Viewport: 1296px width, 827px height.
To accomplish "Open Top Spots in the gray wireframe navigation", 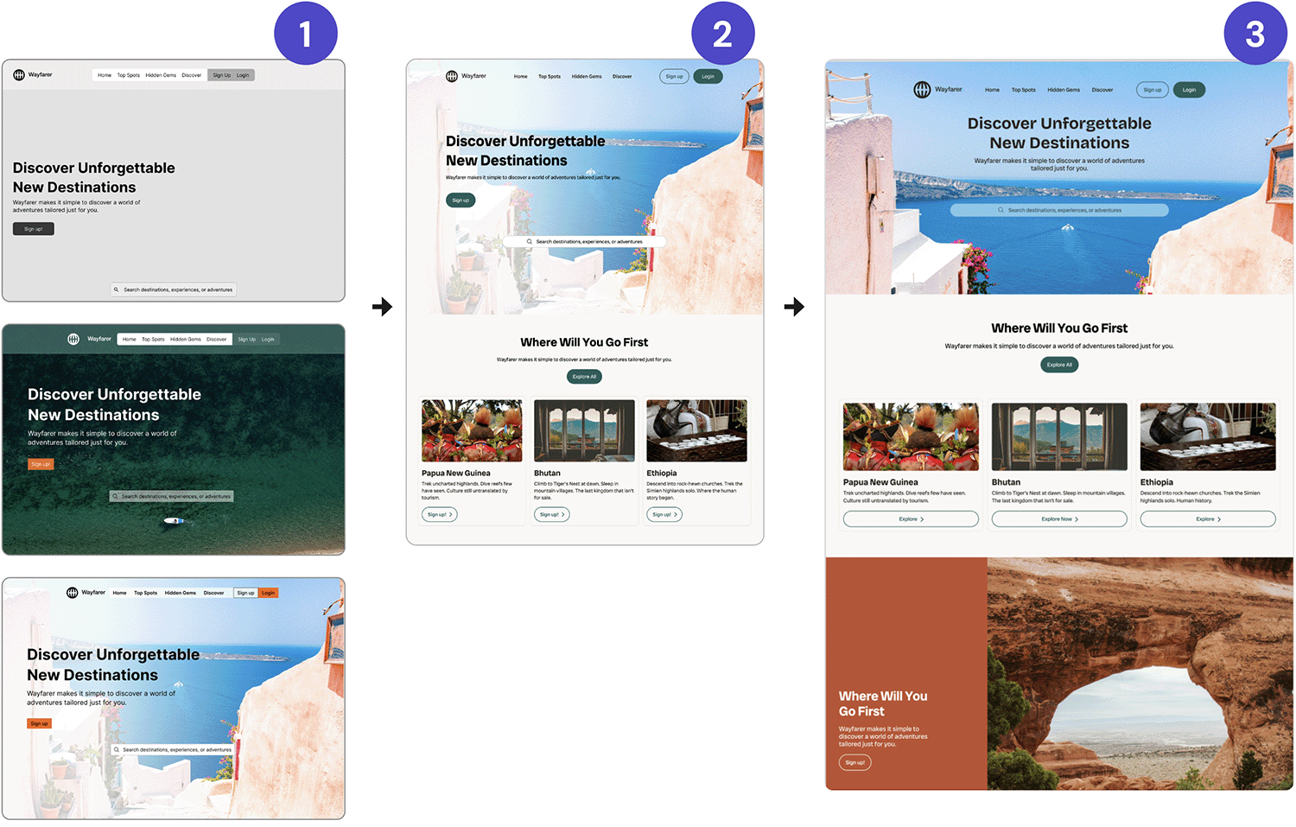I will click(129, 75).
